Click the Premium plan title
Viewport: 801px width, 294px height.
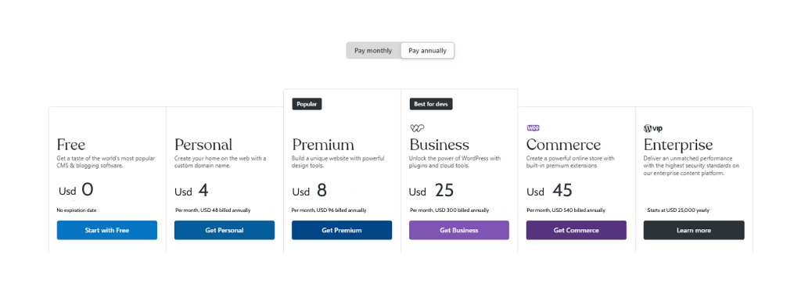(x=323, y=145)
